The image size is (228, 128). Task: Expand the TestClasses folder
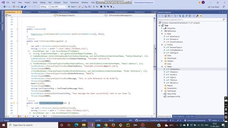162,91
